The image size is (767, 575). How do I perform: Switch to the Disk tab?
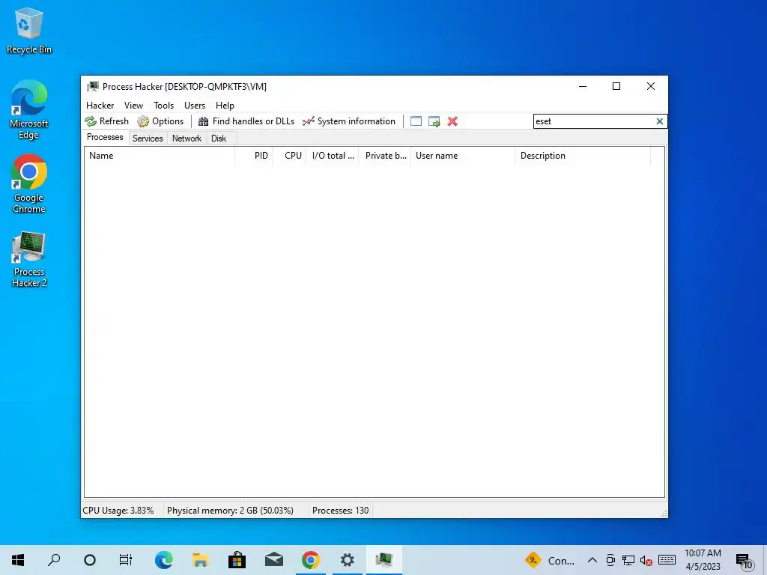pyautogui.click(x=219, y=139)
